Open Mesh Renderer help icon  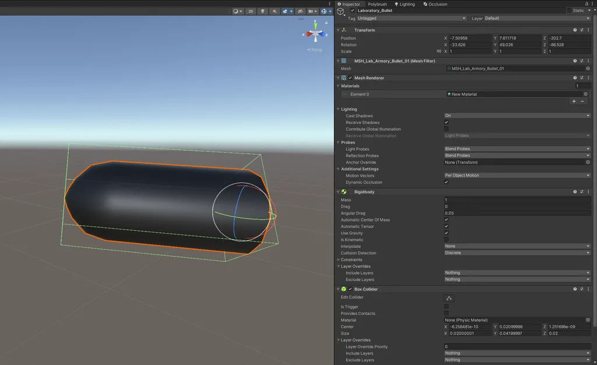[x=575, y=78]
